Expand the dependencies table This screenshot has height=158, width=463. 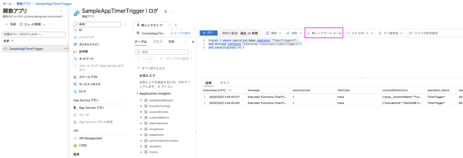pos(142,123)
